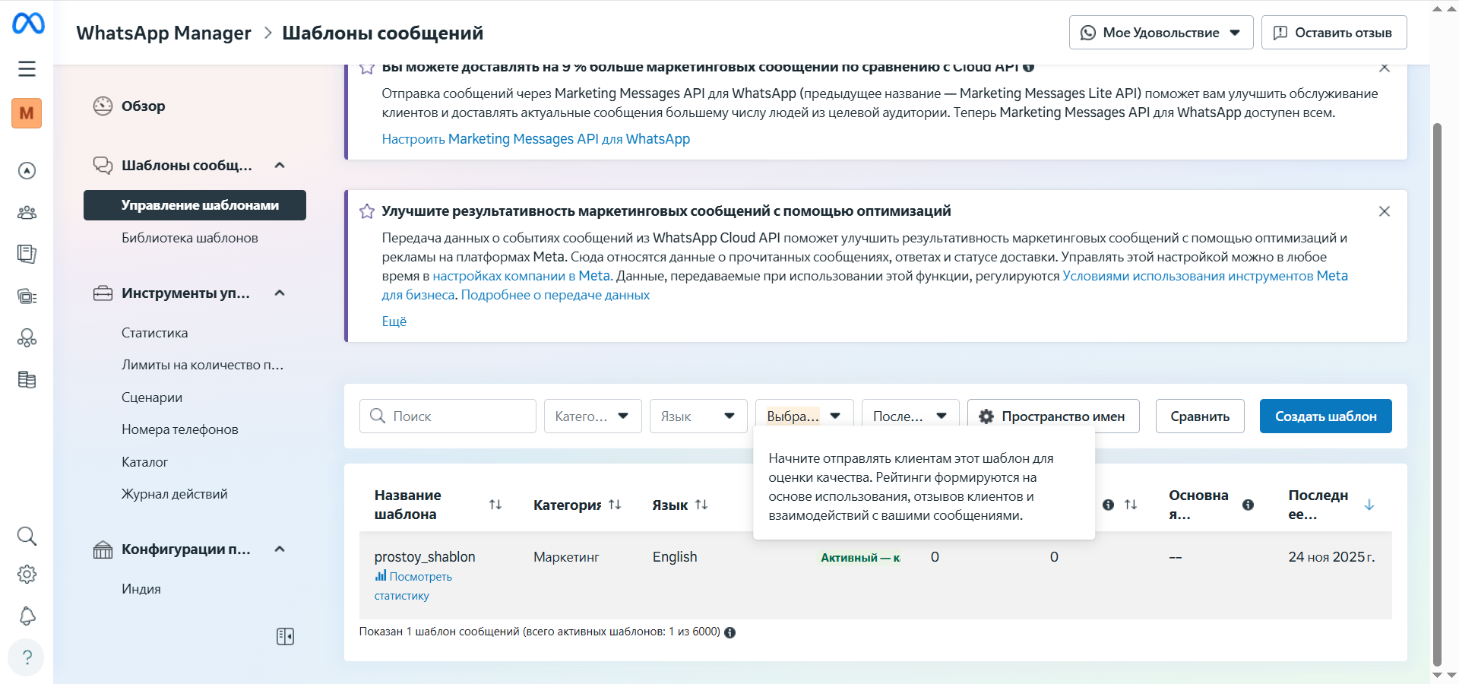Click the help question mark icon
The height and width of the screenshot is (684, 1459).
27,657
